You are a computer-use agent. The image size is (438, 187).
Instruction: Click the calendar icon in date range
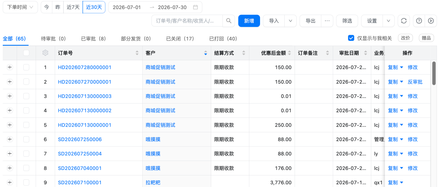click(x=195, y=7)
